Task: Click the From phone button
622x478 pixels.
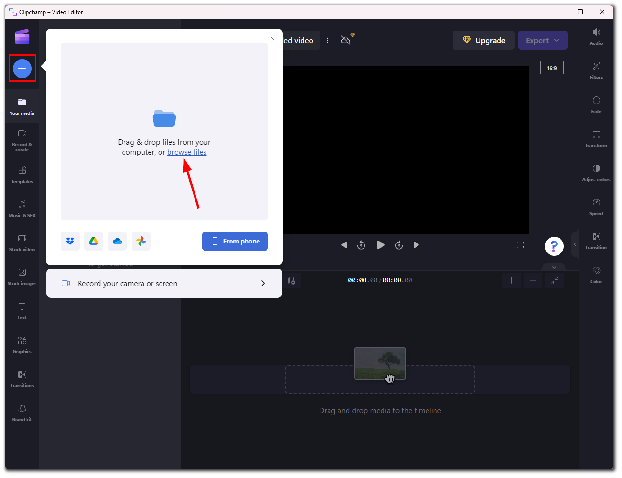Action: coord(235,241)
